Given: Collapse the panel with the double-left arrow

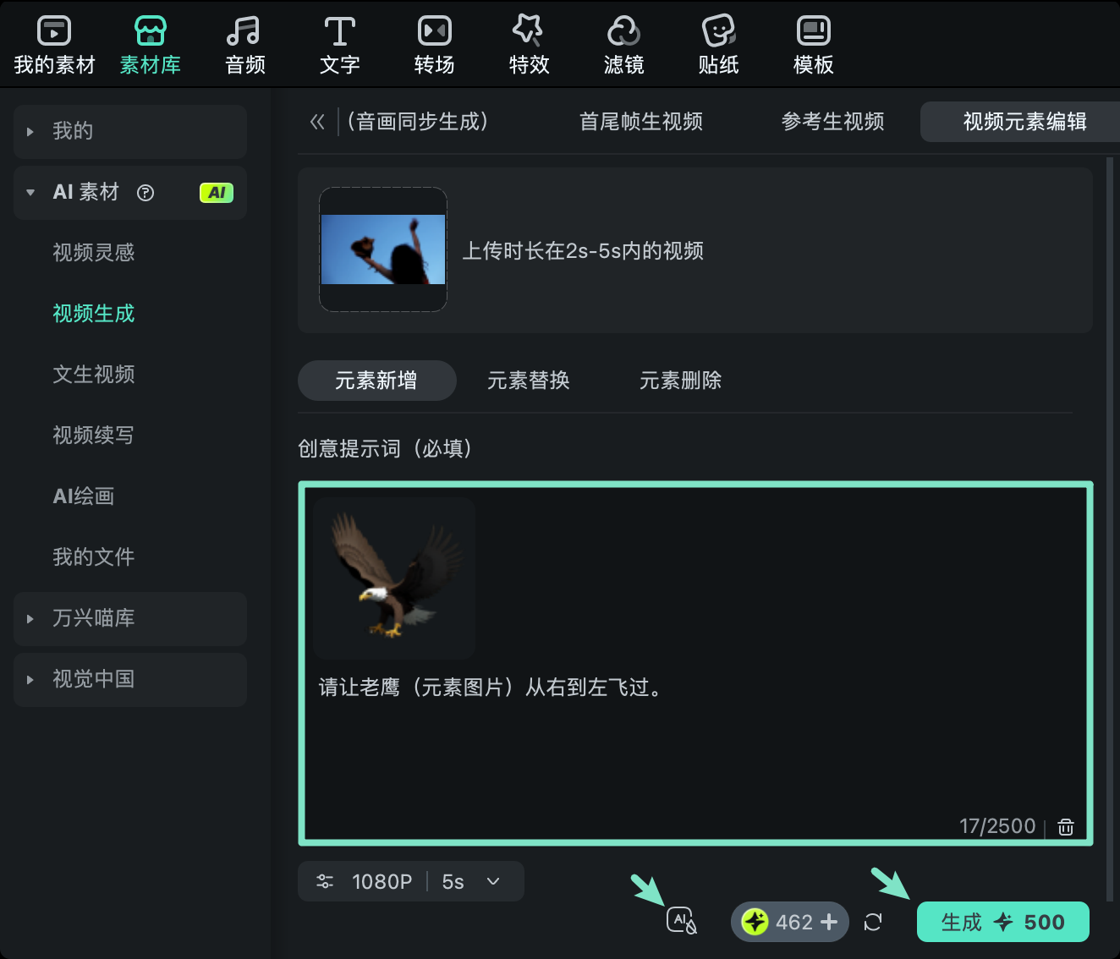Looking at the screenshot, I should pos(317,122).
